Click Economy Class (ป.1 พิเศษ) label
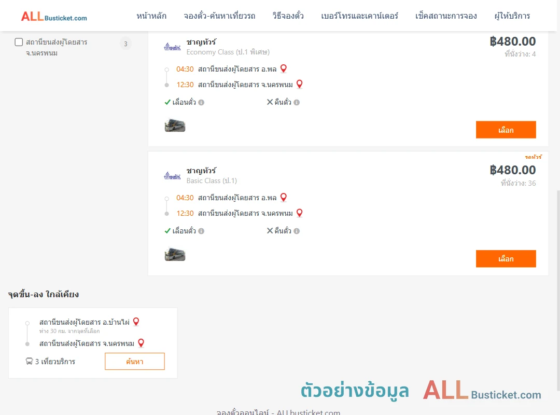This screenshot has height=415, width=560. pos(228,52)
